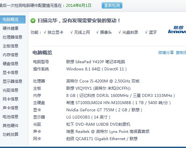Image resolution: width=186 pixels, height=148 pixels.
Task: Click the 电脑概览 section heading
Action: click(42, 53)
